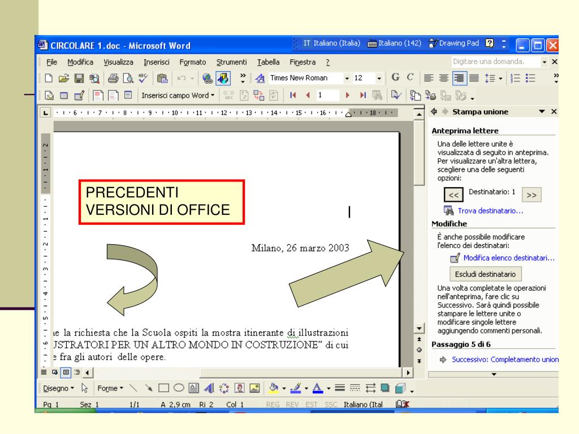Insert a Text Box from Drawing toolbar
The image size is (579, 434).
coord(193,388)
